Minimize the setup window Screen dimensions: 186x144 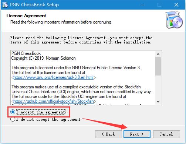tap(143, 5)
